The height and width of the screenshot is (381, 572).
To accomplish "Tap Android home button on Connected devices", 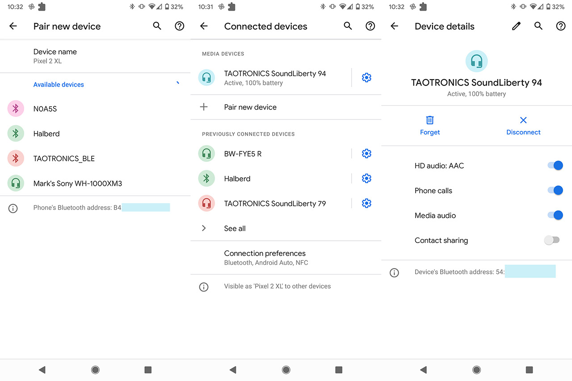I will (x=286, y=370).
